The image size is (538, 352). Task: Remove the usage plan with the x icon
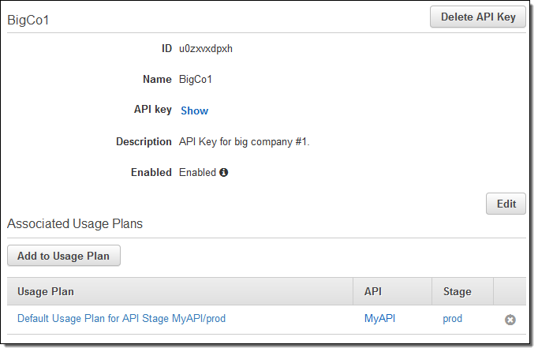[x=510, y=320]
